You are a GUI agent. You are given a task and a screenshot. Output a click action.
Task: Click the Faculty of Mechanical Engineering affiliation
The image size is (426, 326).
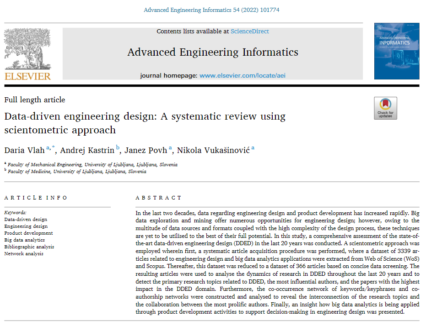[92, 165]
